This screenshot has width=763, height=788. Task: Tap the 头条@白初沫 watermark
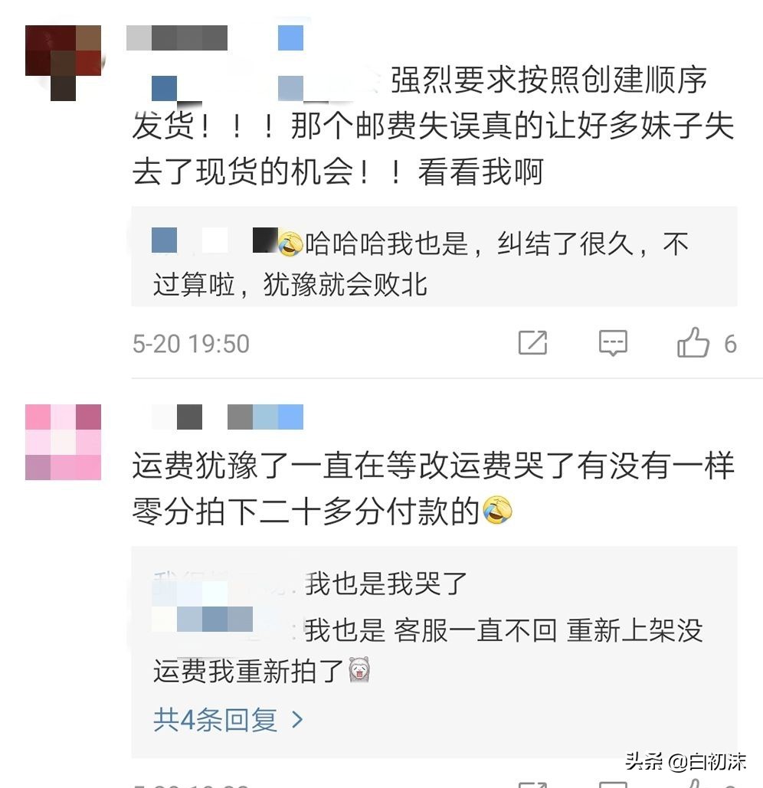[x=686, y=762]
